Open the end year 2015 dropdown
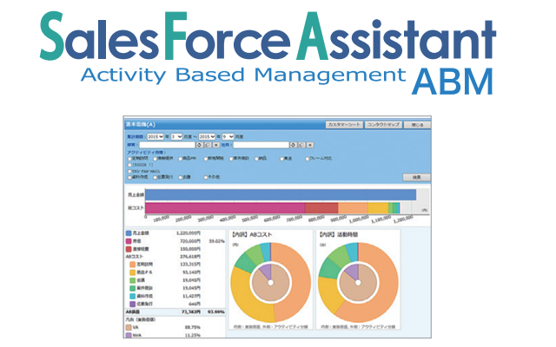Viewport: 556px width, 347px height. pyautogui.click(x=207, y=137)
